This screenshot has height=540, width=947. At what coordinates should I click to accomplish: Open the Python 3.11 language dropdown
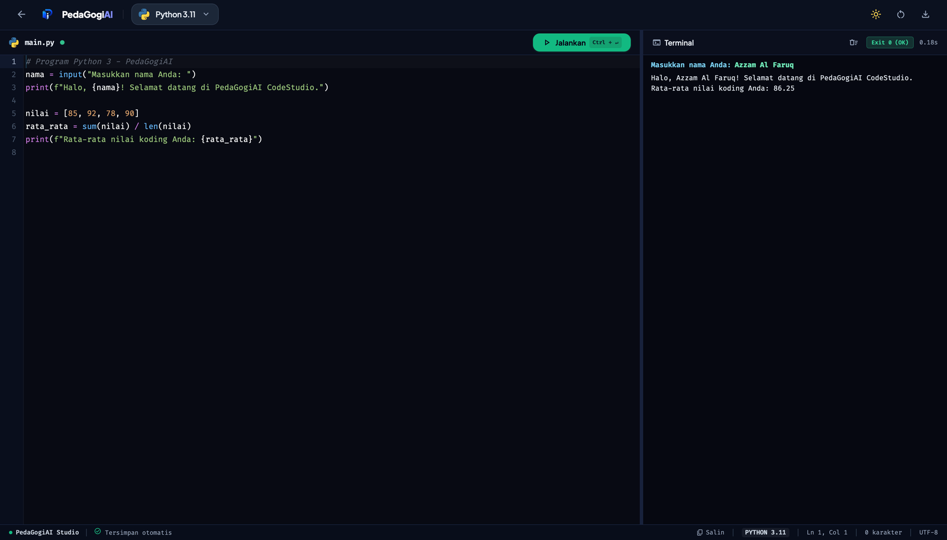point(175,14)
